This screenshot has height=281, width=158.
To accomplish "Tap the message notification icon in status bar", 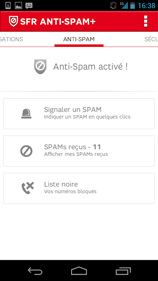I will 29,6.
